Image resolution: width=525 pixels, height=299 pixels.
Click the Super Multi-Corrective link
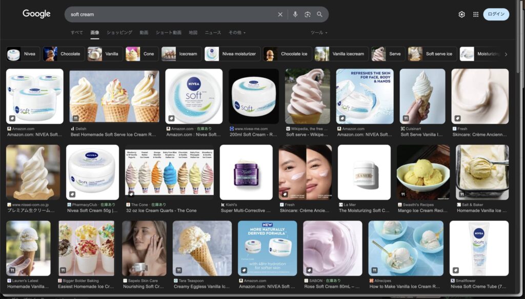tap(246, 210)
